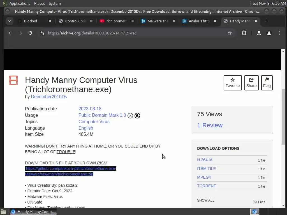The height and width of the screenshot is (215, 287).
Task: Open the Extensions puzzle icon
Action: pyautogui.click(x=244, y=33)
